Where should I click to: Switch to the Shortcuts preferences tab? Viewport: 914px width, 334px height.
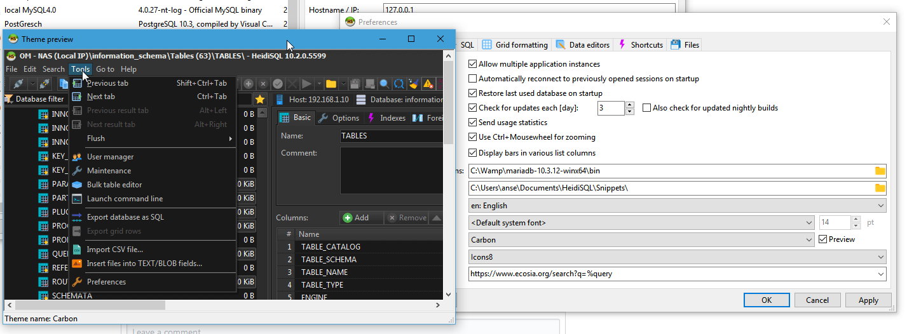(x=641, y=44)
